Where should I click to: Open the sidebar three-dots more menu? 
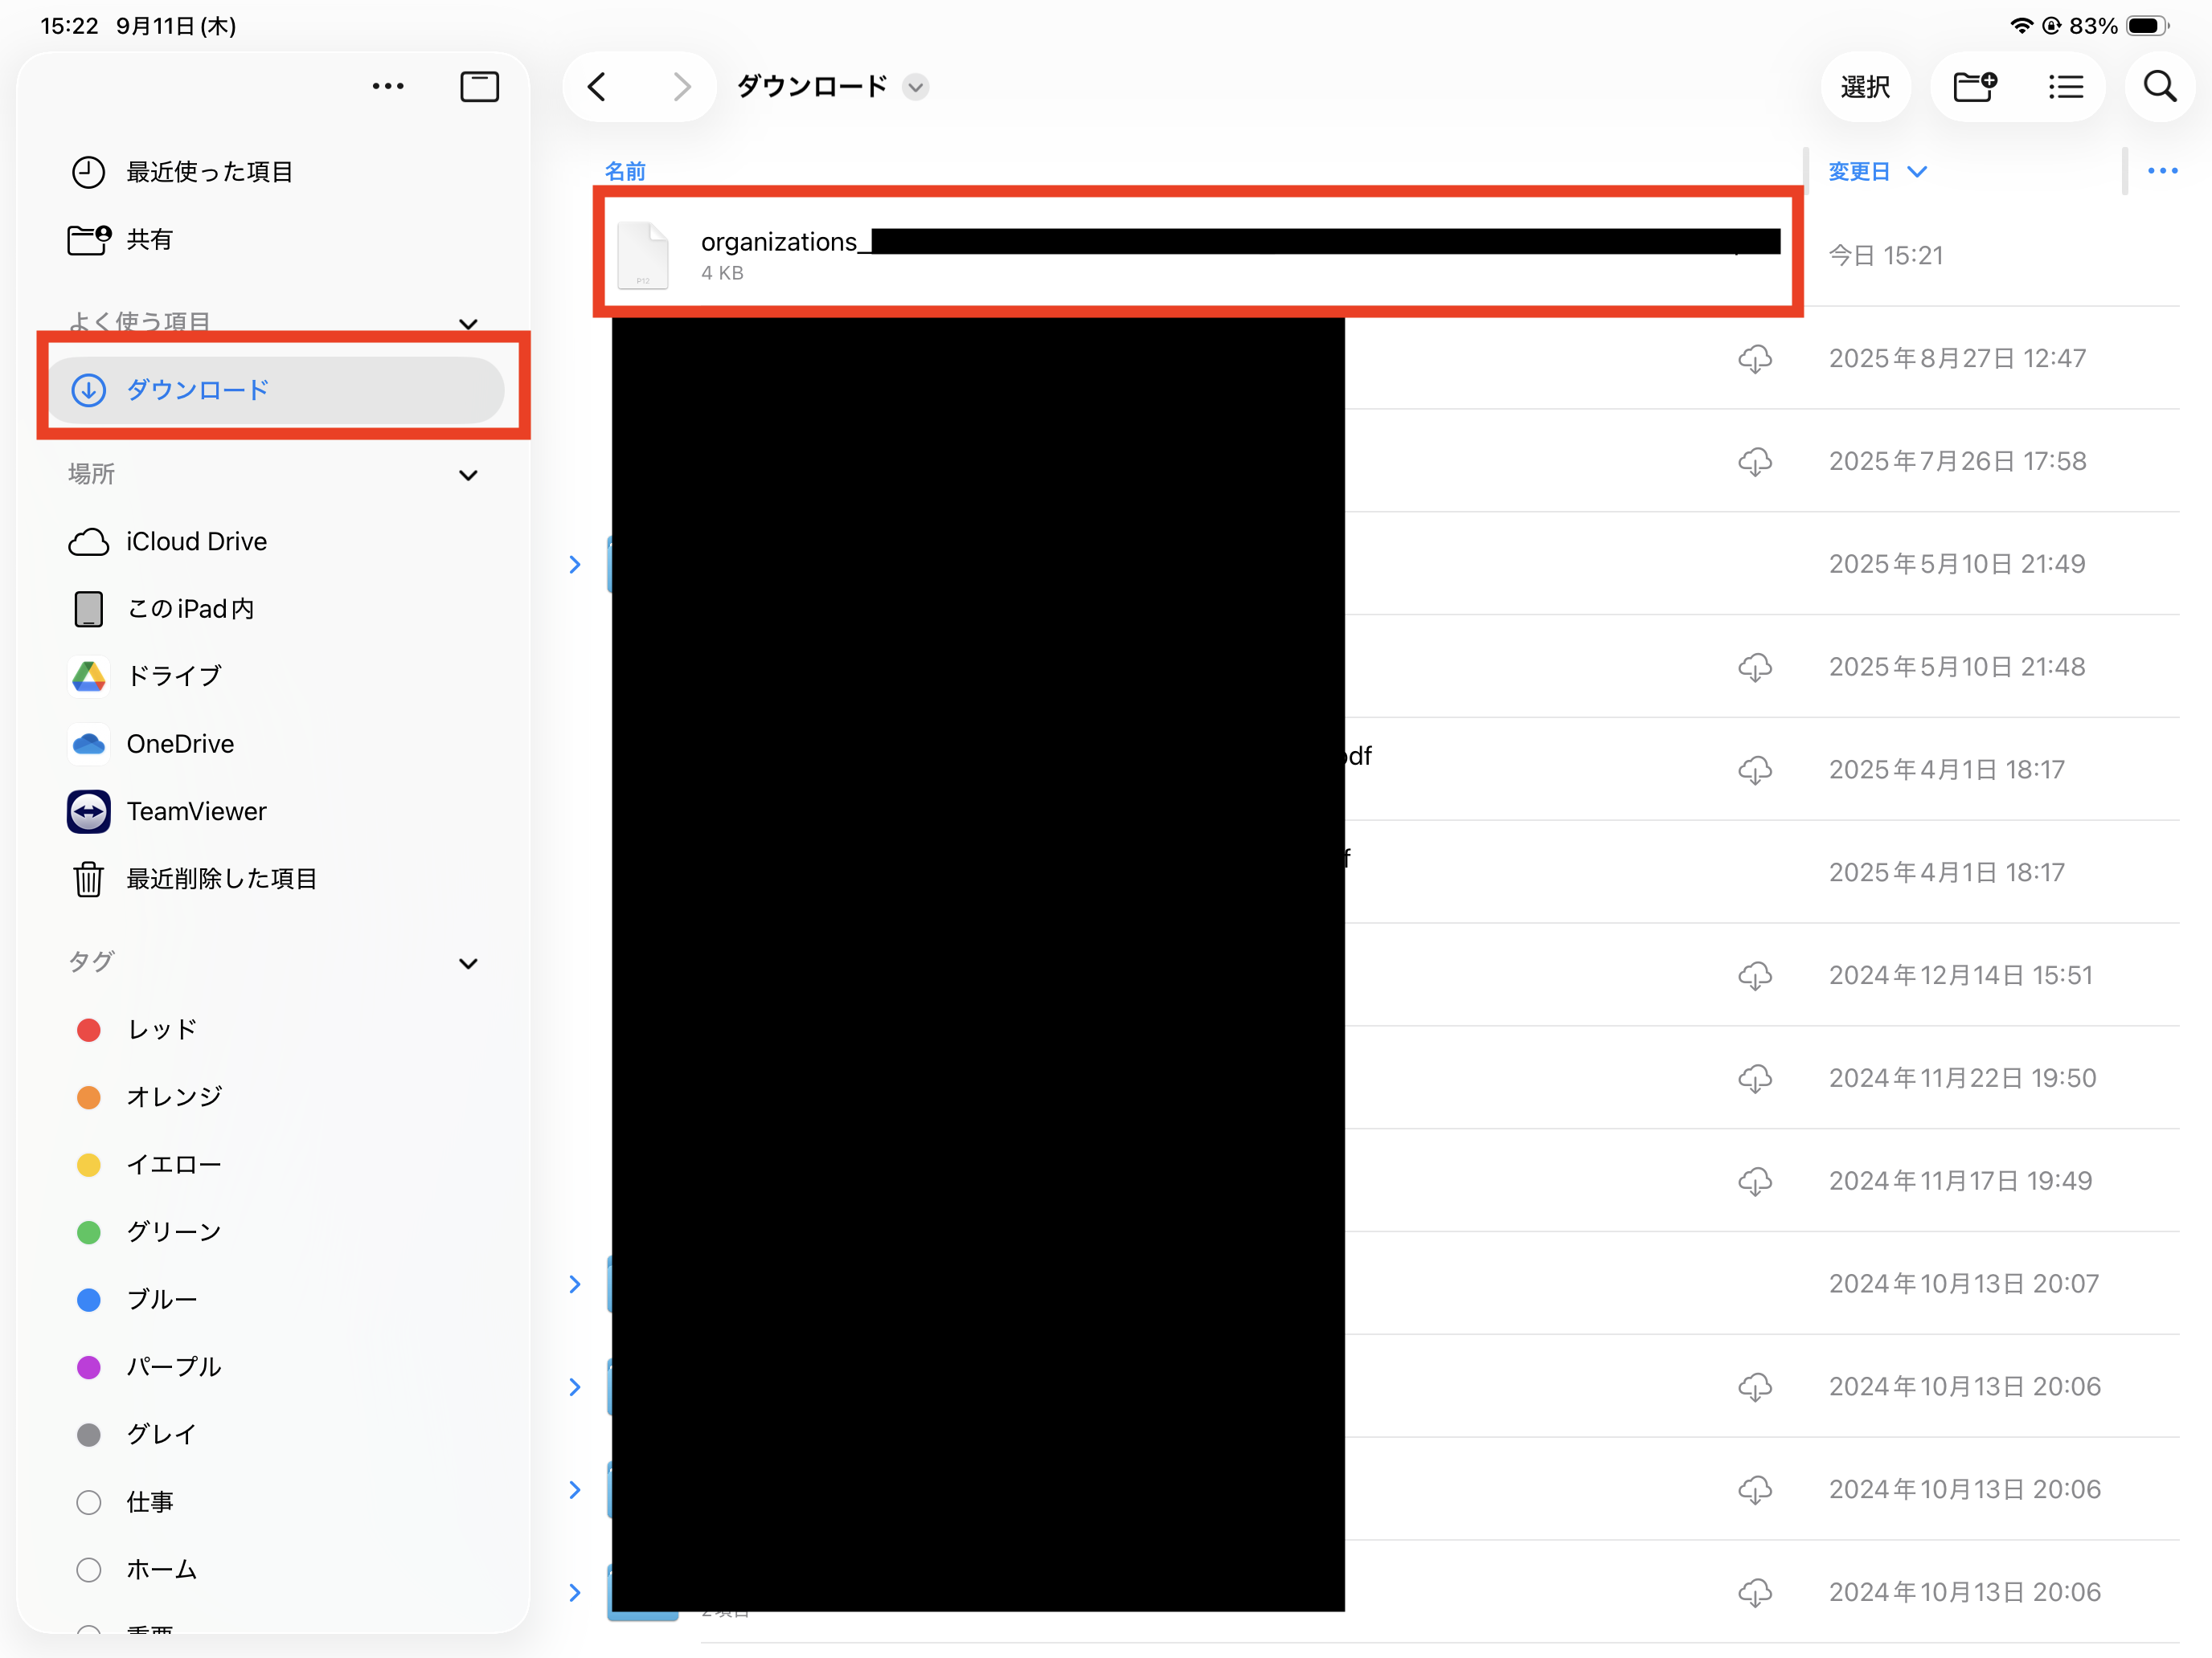click(x=388, y=87)
